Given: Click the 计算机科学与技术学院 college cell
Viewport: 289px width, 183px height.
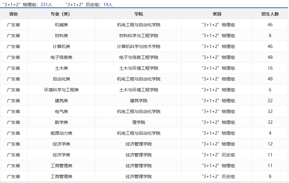Looking at the screenshot, I should [138, 46].
